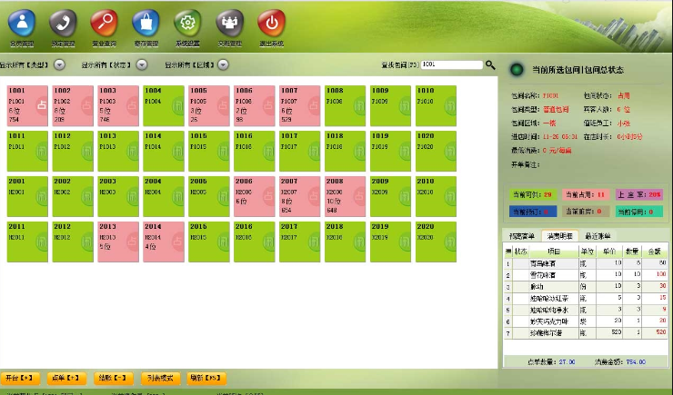Image resolution: width=673 pixels, height=395 pixels.
Task: Click the idle badge on room 1010
Action: click(450, 106)
